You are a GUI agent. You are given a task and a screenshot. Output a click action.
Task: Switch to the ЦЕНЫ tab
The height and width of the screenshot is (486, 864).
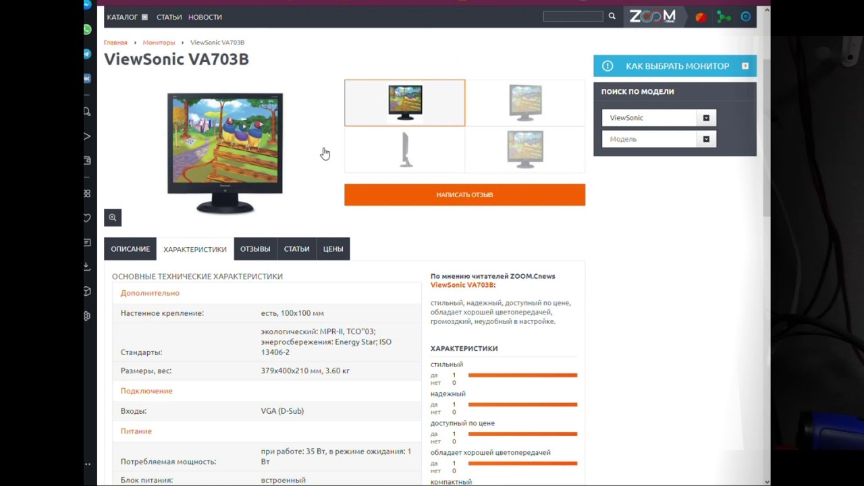tap(333, 249)
